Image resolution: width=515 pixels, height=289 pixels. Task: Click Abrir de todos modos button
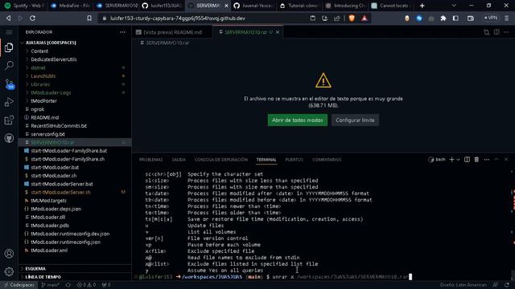[297, 120]
